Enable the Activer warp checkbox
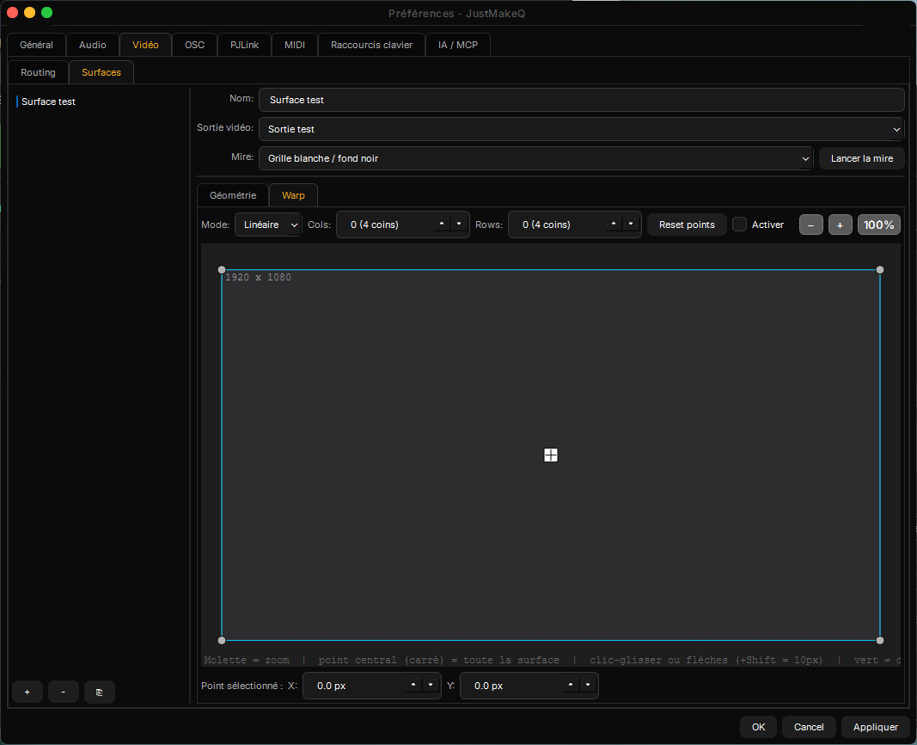917x745 pixels. click(739, 225)
